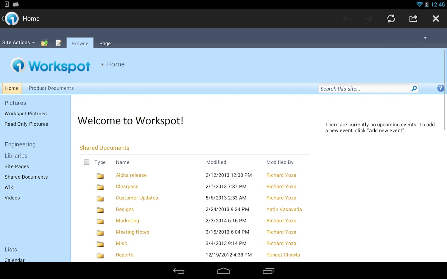Click the Alpha release folder icon

point(100,176)
